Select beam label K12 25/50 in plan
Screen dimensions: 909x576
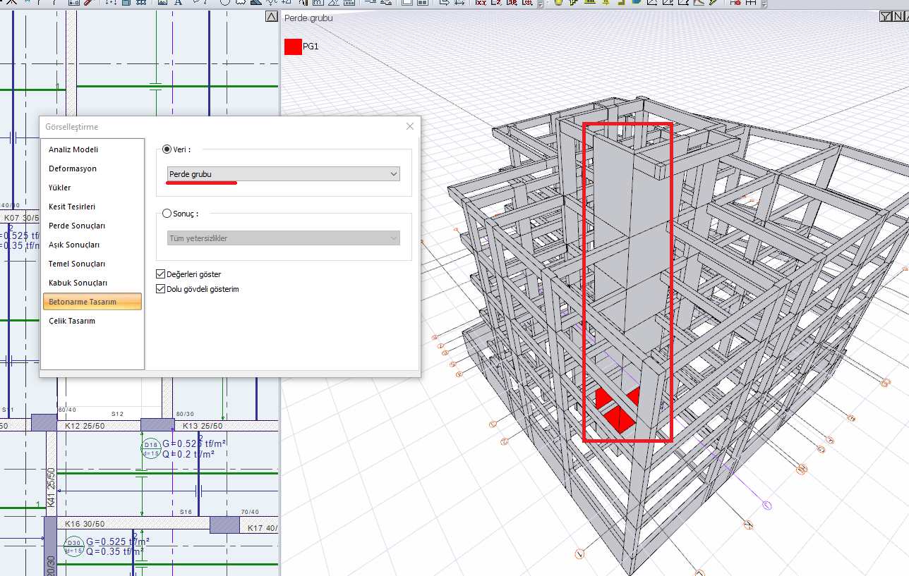[x=85, y=426]
